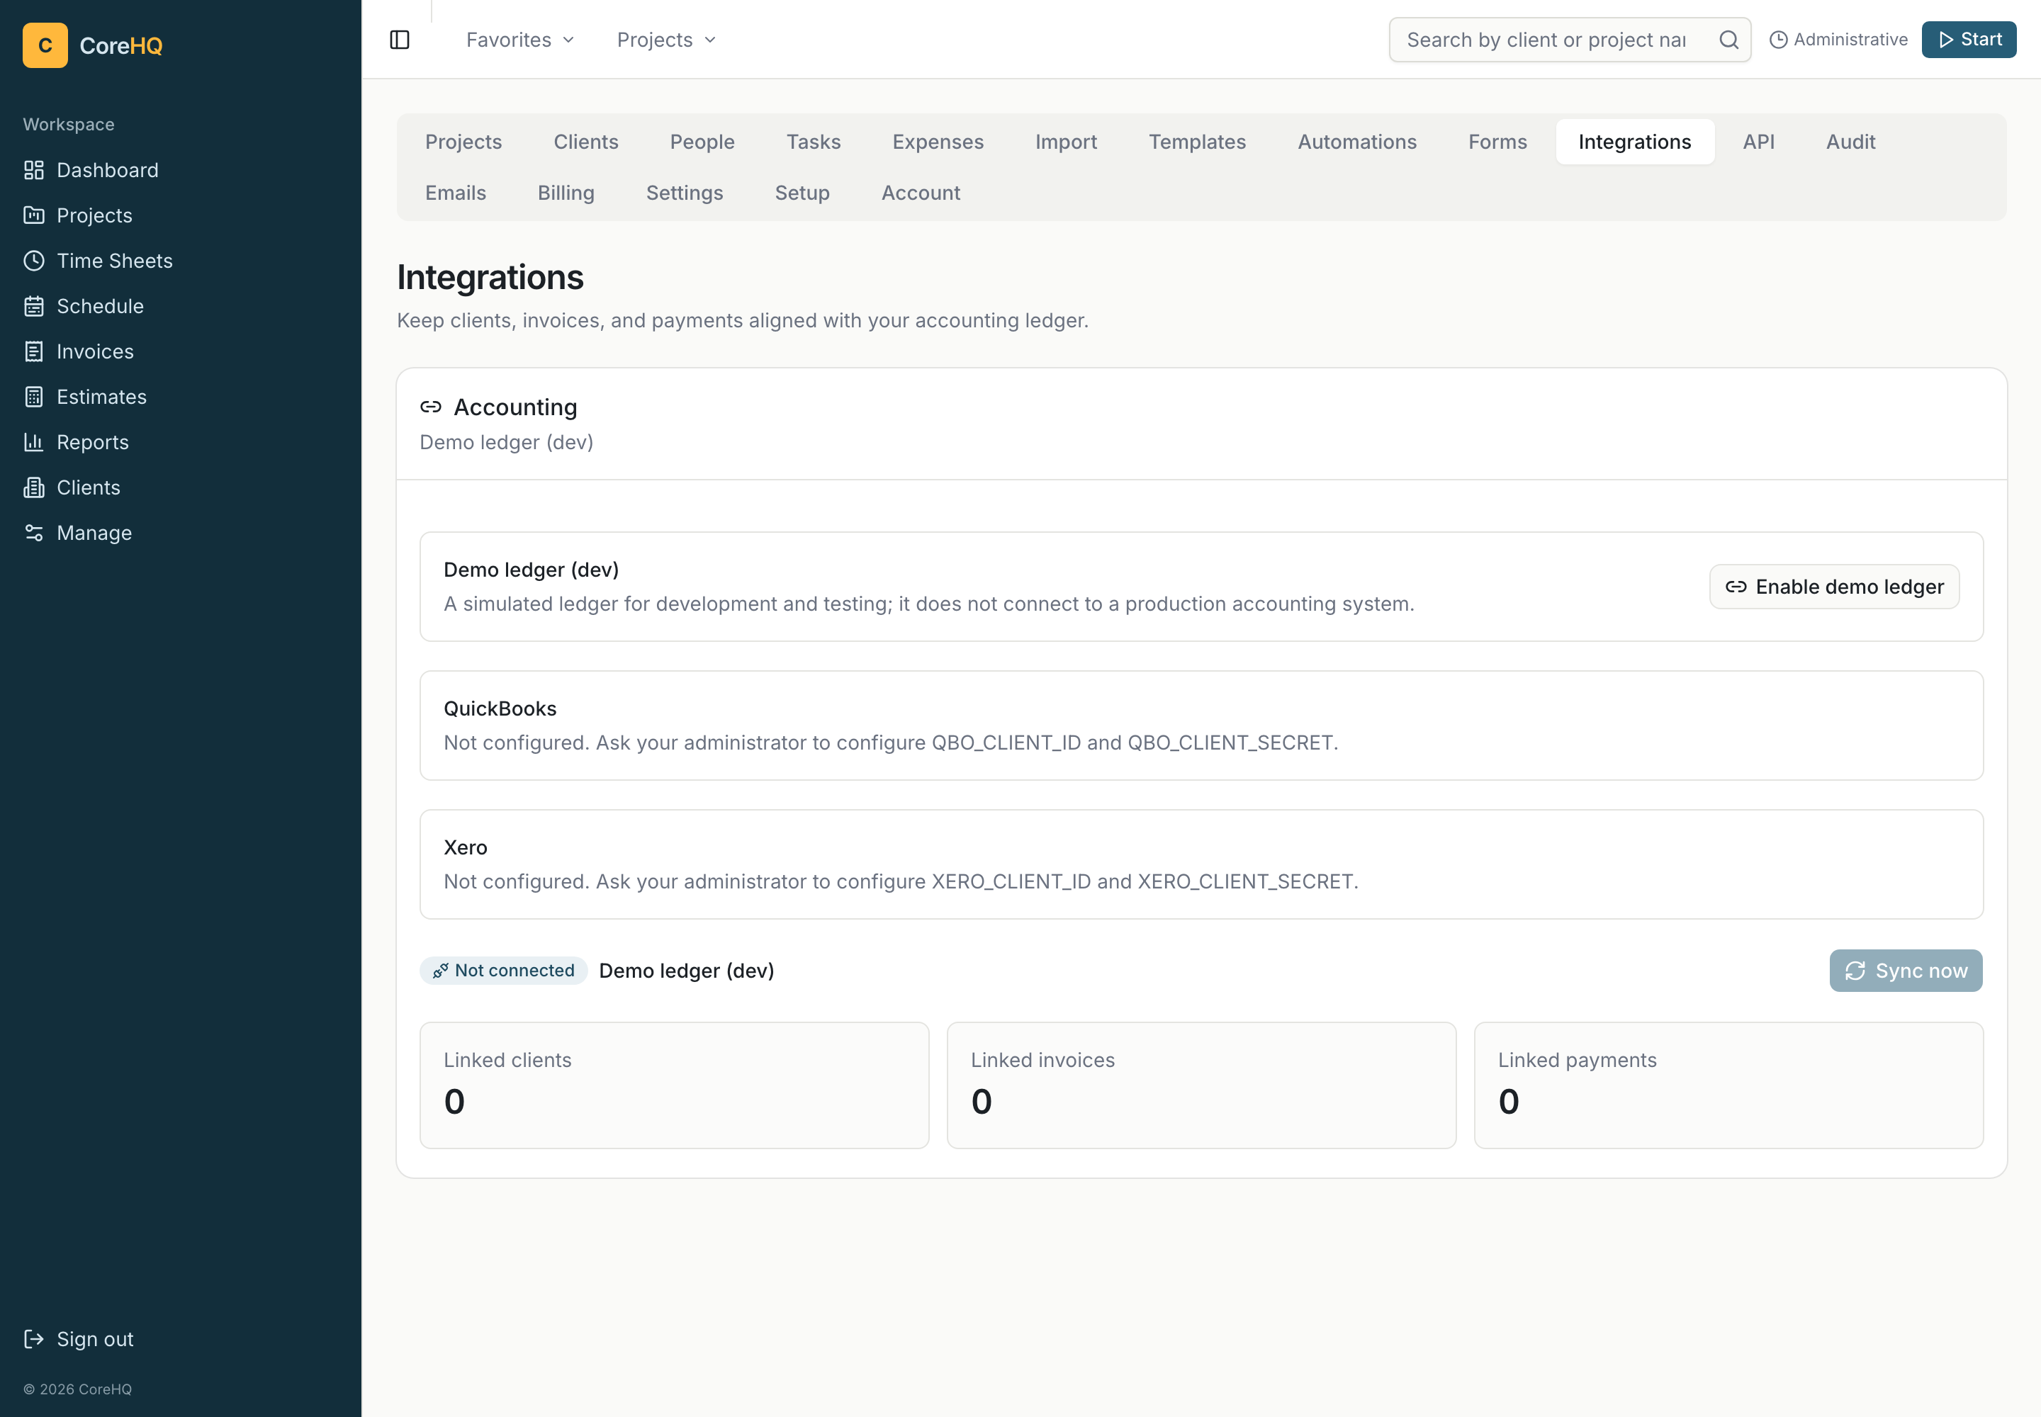
Task: Click the Accounting link icon
Action: coord(431,407)
